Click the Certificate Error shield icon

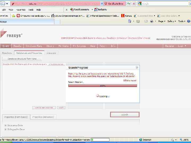106,4
